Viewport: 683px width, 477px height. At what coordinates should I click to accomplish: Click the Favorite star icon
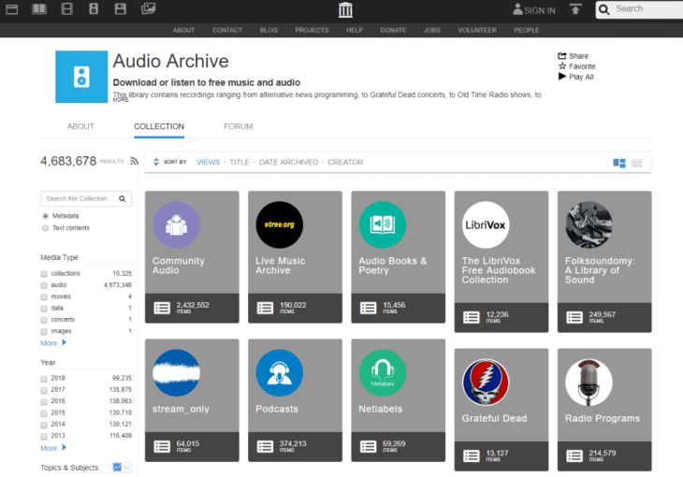(562, 66)
